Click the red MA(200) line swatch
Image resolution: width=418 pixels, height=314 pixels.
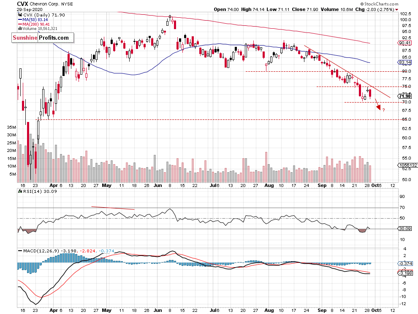[x=20, y=24]
